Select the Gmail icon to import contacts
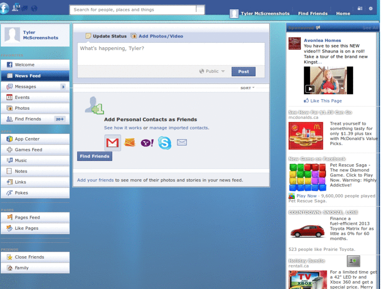This screenshot has height=289, width=385. point(113,143)
